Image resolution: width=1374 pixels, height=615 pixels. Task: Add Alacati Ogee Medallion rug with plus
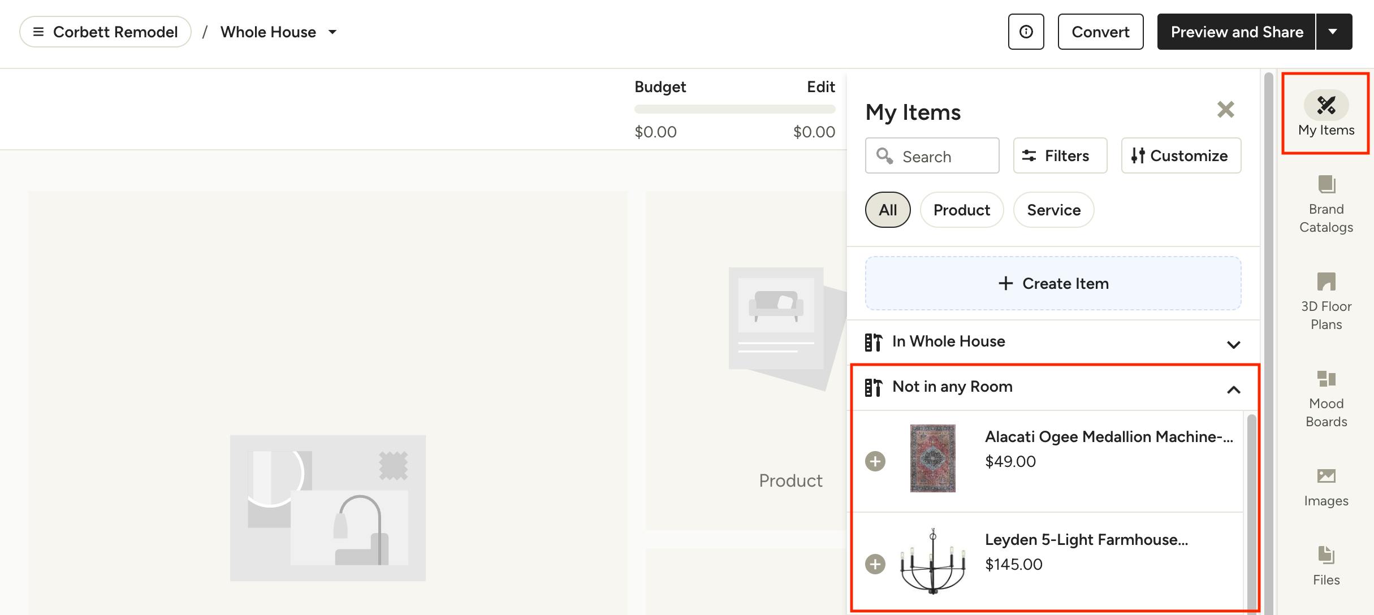tap(875, 461)
